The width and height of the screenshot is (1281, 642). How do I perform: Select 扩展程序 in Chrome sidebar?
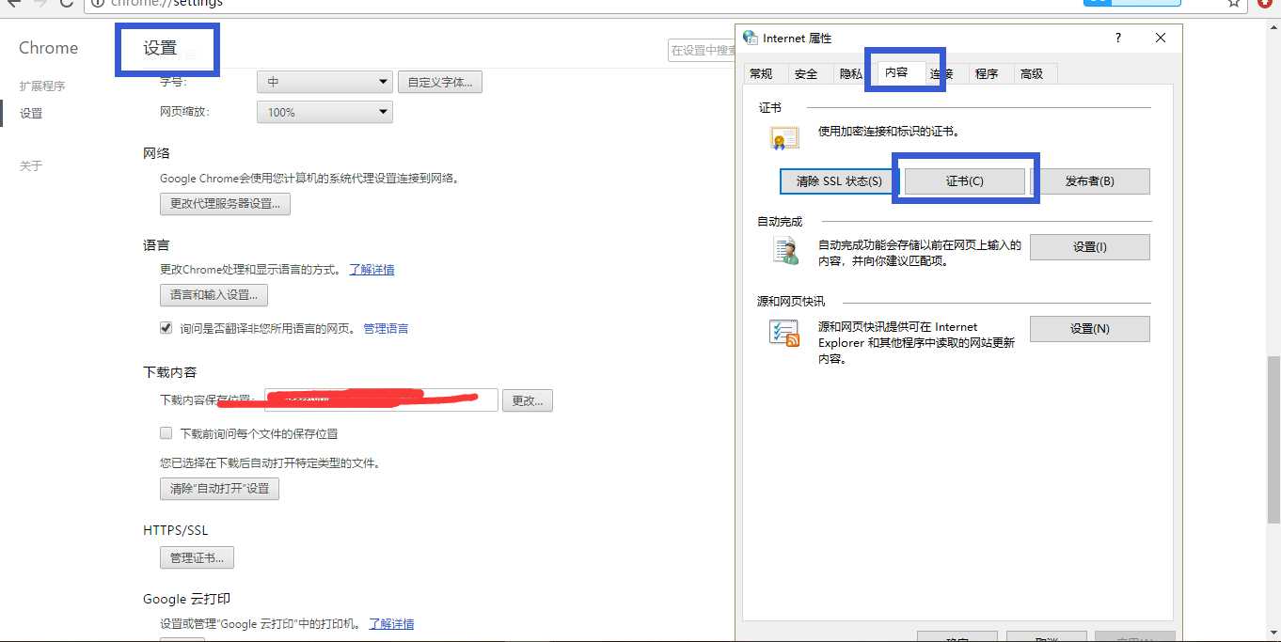tap(42, 86)
